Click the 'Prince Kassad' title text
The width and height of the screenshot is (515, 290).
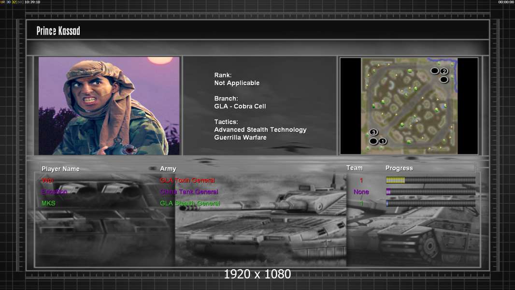[x=58, y=31]
